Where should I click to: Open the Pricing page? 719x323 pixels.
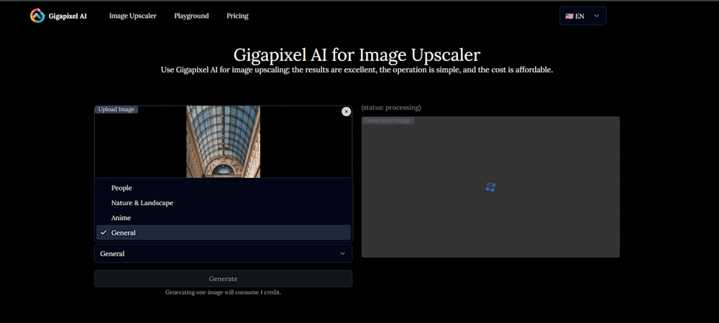coord(237,16)
